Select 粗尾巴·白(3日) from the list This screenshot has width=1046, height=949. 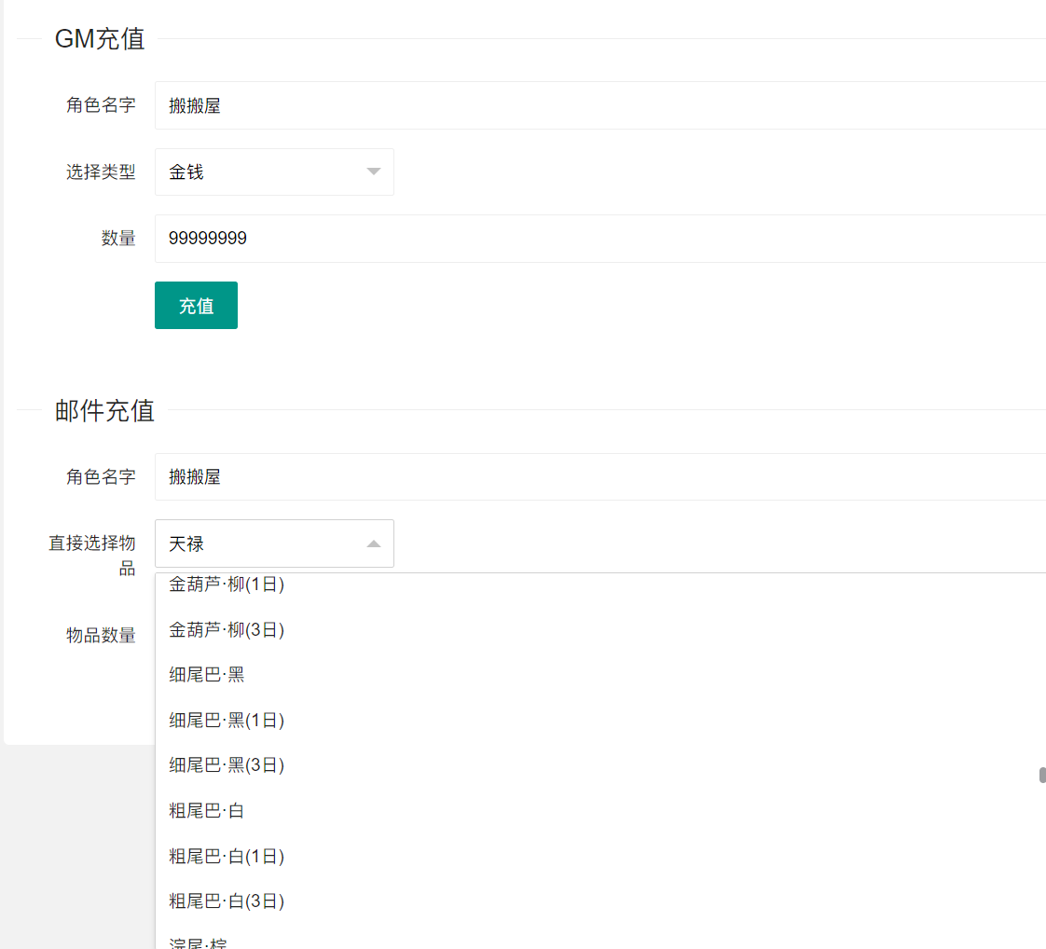tap(227, 901)
